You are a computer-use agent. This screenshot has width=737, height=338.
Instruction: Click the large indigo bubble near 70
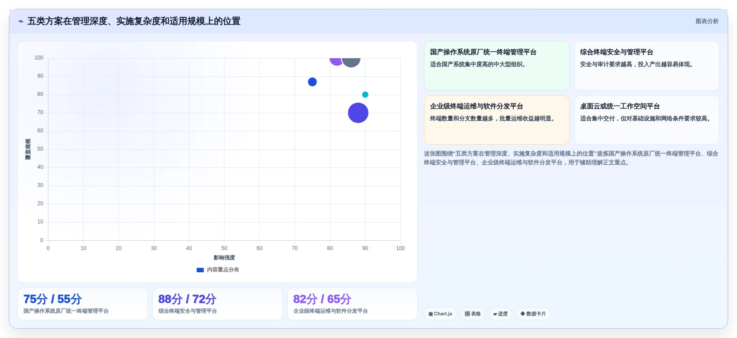coord(358,113)
